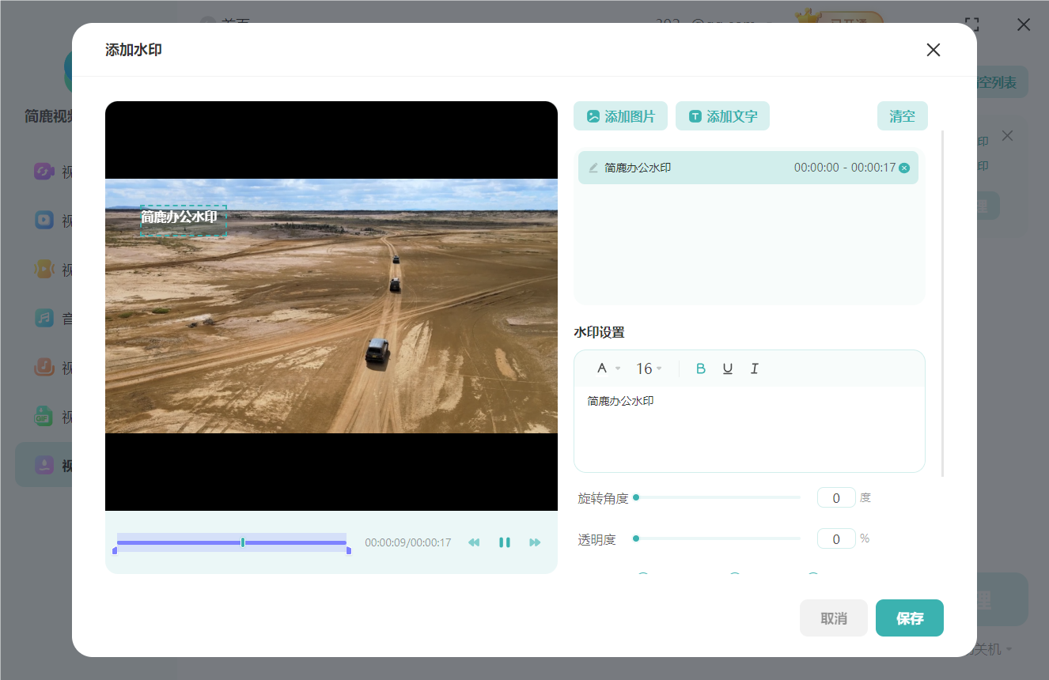Click the 透明度 transparency slider handle
1049x680 pixels.
pyautogui.click(x=636, y=538)
